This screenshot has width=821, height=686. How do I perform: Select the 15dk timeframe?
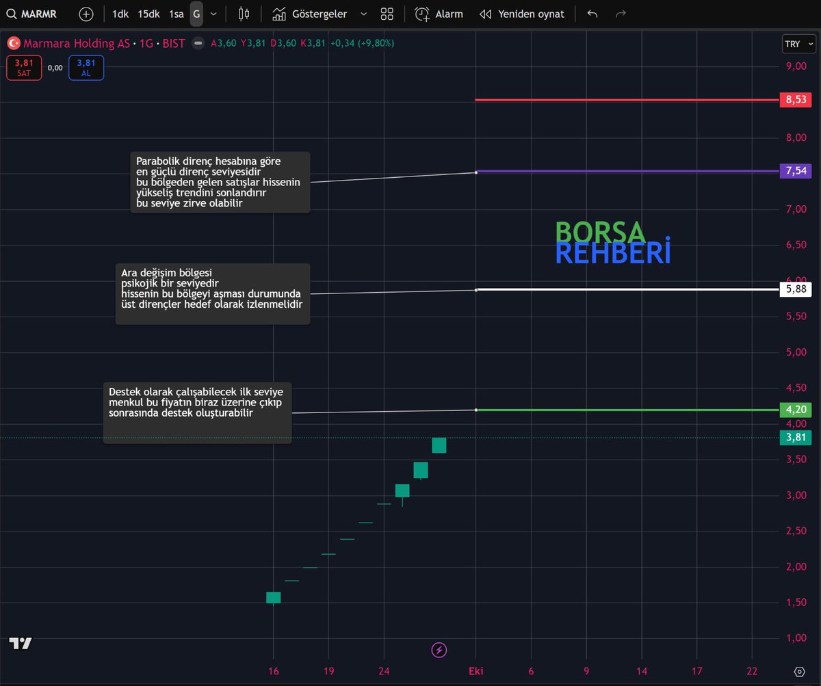pos(148,14)
